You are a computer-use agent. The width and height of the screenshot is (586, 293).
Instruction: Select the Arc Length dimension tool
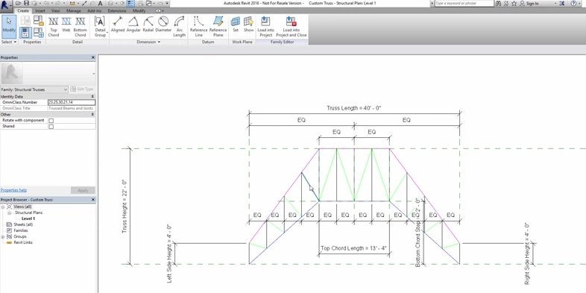pos(180,27)
